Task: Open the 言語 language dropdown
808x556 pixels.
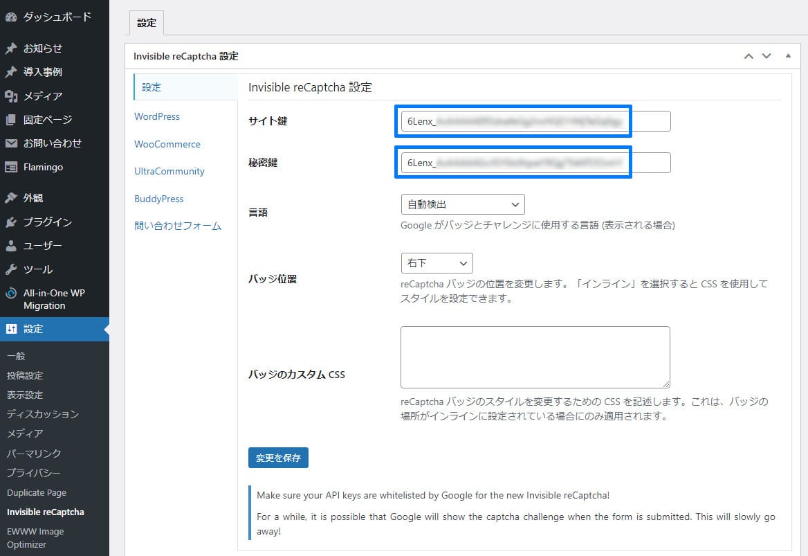Action: 462,204
